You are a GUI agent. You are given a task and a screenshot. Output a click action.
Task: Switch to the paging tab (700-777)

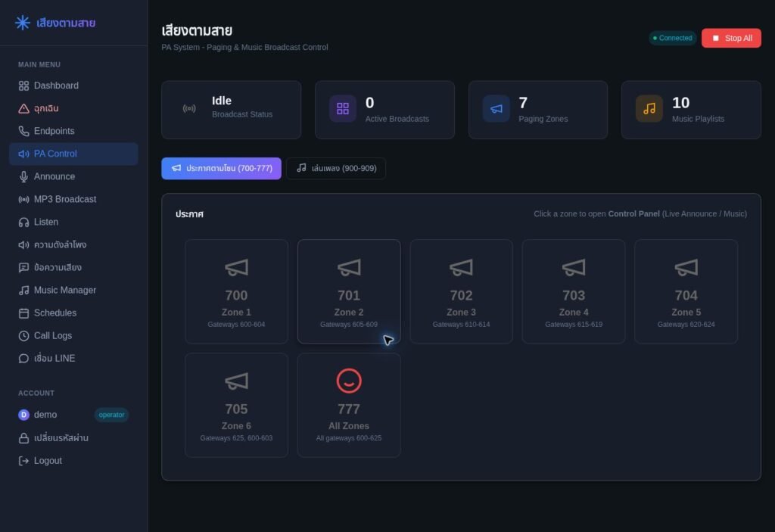[x=222, y=169]
